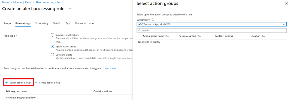Click the magnifier icon in Search box
The width and height of the screenshot is (293, 100).
click(139, 30)
